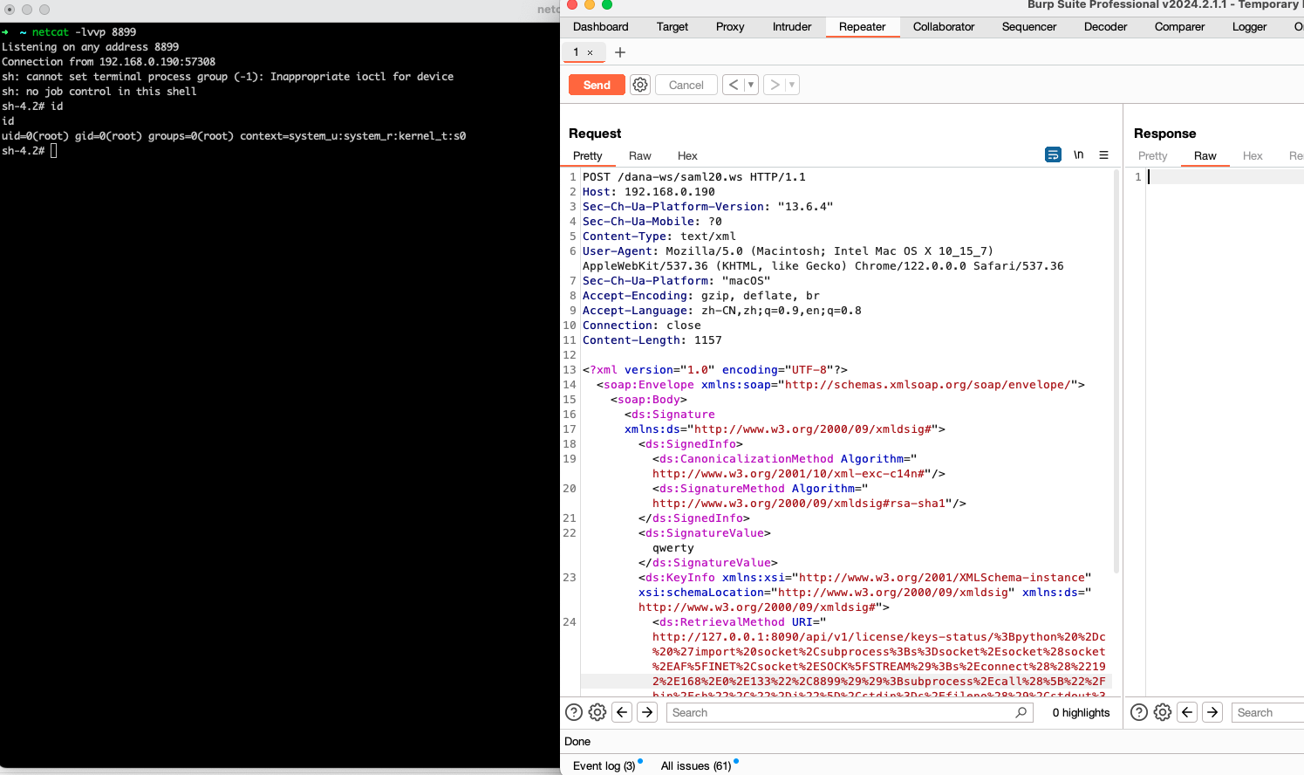Viewport: 1304px width, 775px height.
Task: Click the Content-Length: 1157 header line
Action: pos(652,339)
